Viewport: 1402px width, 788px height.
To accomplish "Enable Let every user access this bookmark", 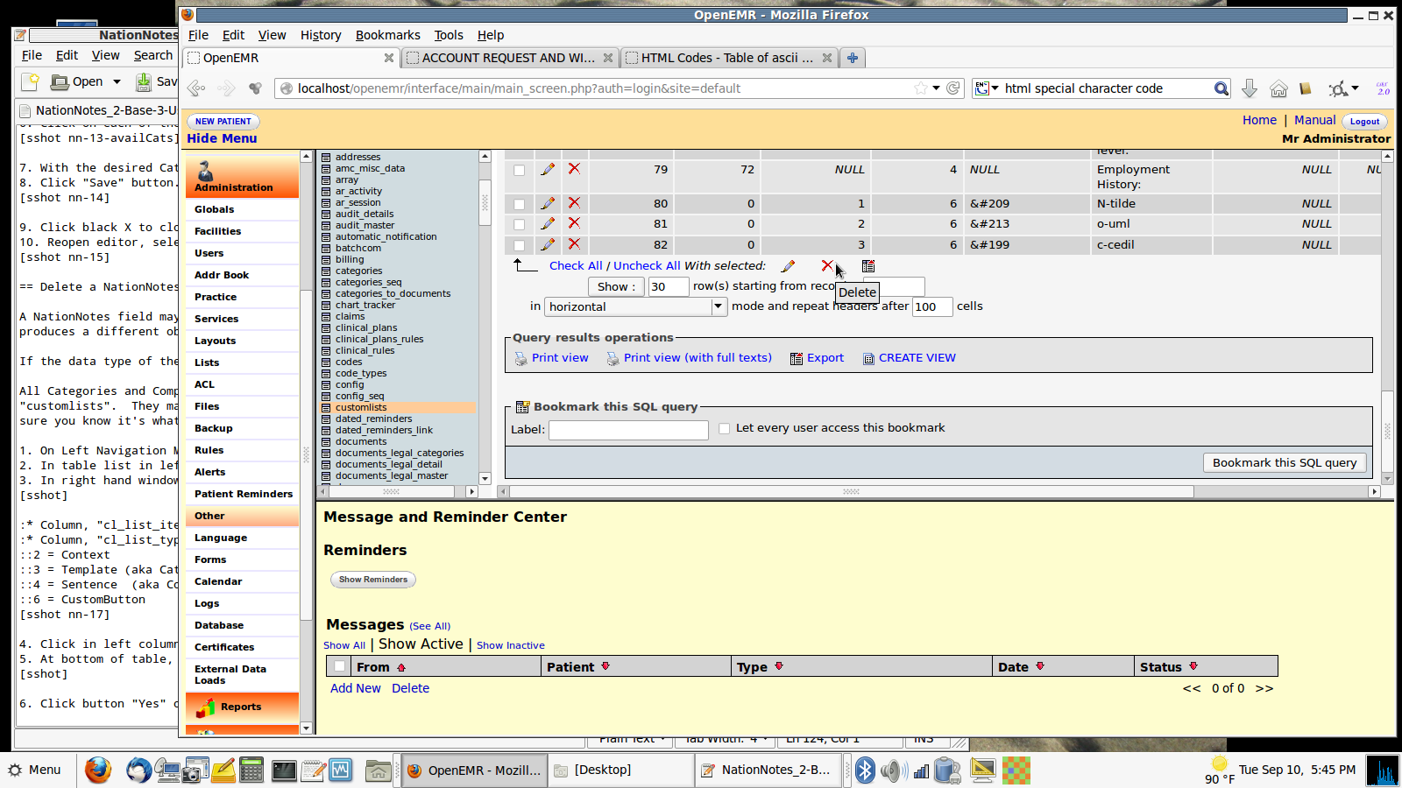I will [x=724, y=428].
